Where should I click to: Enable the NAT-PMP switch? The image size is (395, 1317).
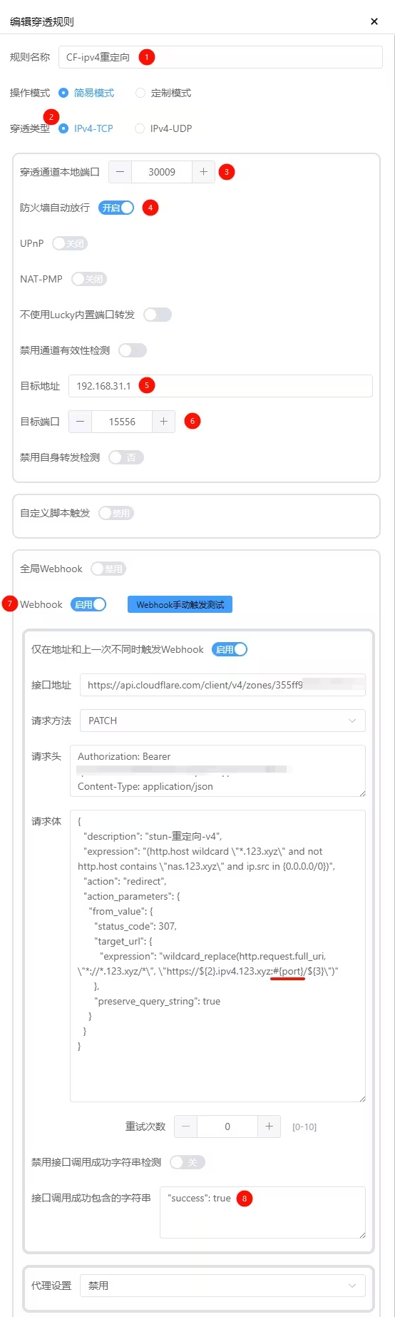coord(89,279)
